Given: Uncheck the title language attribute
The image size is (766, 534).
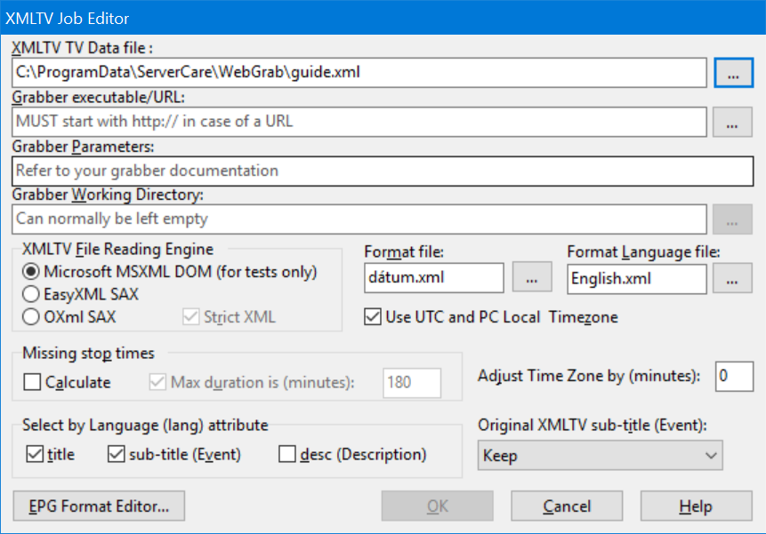Looking at the screenshot, I should click(35, 454).
